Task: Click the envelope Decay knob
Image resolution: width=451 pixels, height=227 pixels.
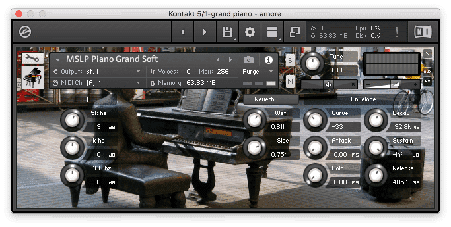Action: point(375,120)
